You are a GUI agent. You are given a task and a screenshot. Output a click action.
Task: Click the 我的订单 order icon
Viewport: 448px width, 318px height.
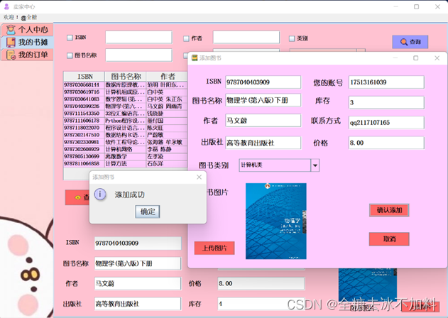pyautogui.click(x=11, y=55)
